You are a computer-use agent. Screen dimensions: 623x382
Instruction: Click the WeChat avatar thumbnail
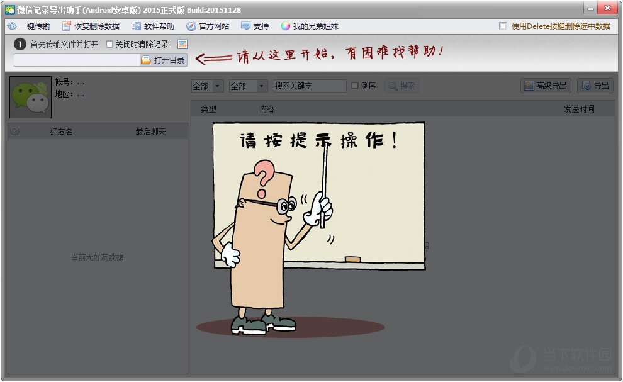point(31,97)
